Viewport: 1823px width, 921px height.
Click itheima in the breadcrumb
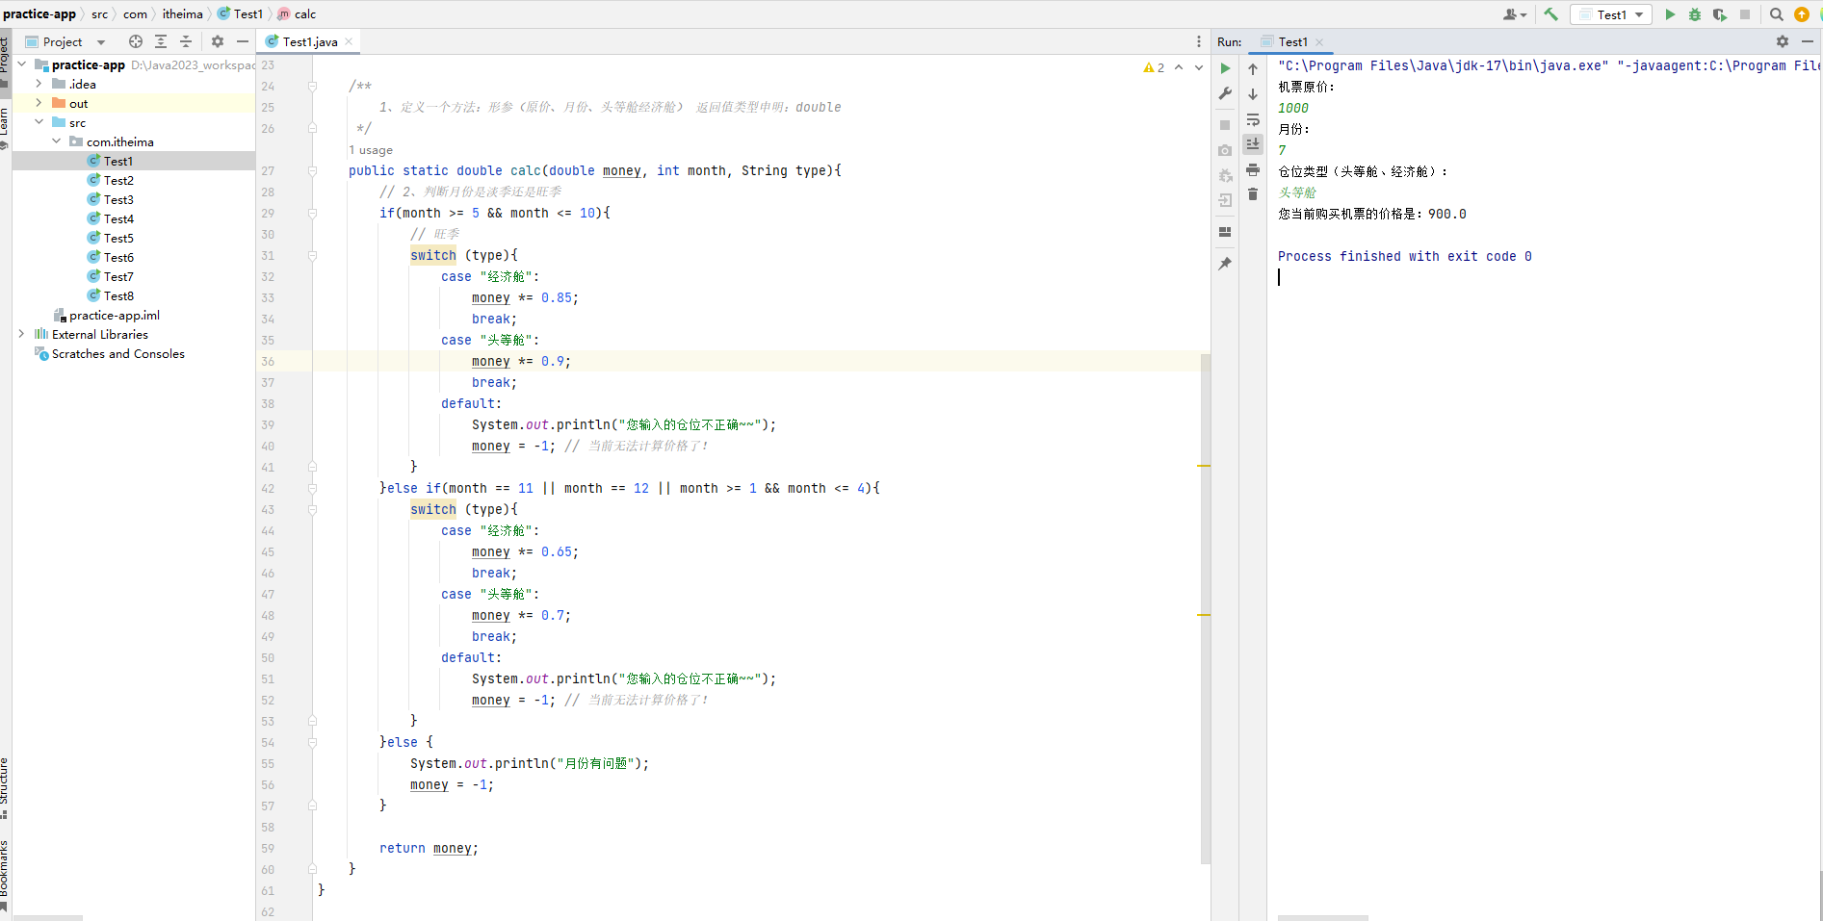[x=182, y=14]
